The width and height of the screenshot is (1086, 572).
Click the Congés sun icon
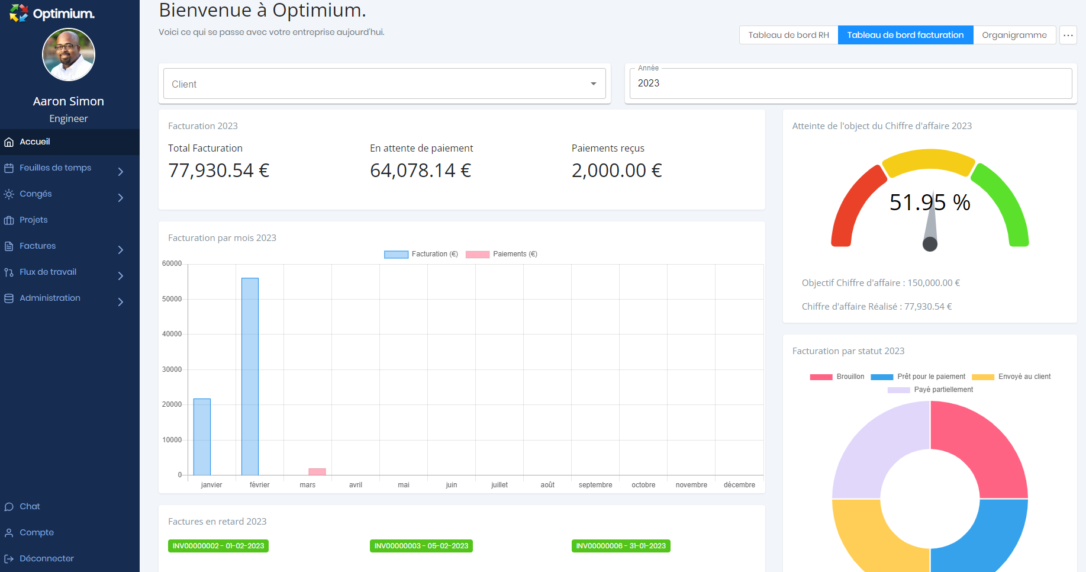tap(9, 194)
